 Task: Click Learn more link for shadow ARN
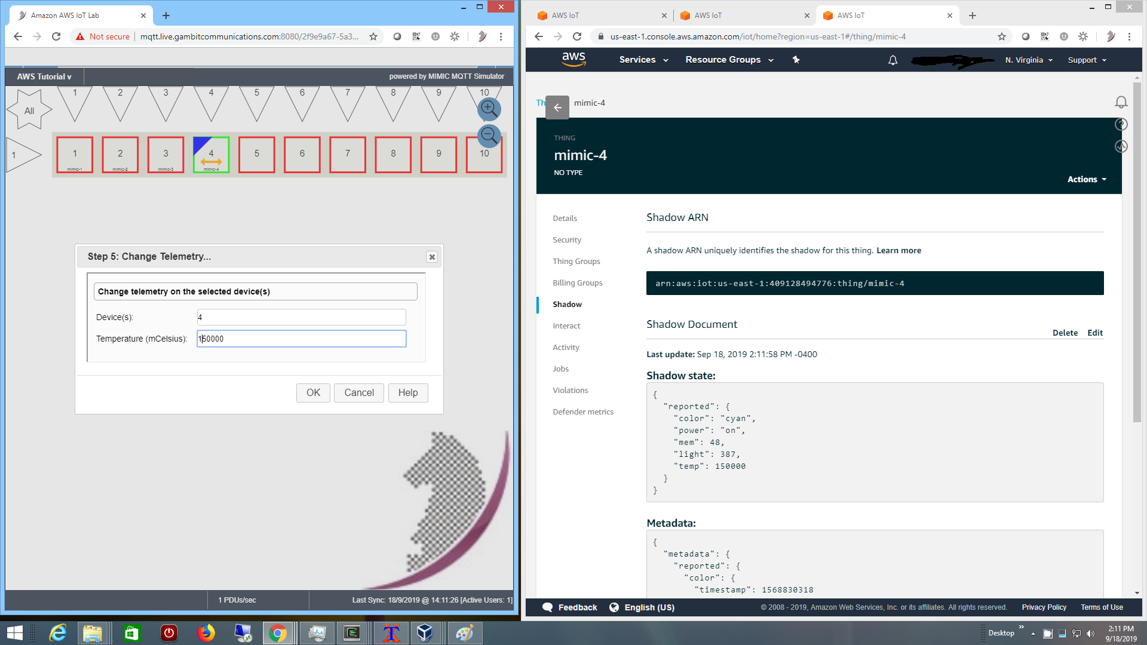[898, 250]
